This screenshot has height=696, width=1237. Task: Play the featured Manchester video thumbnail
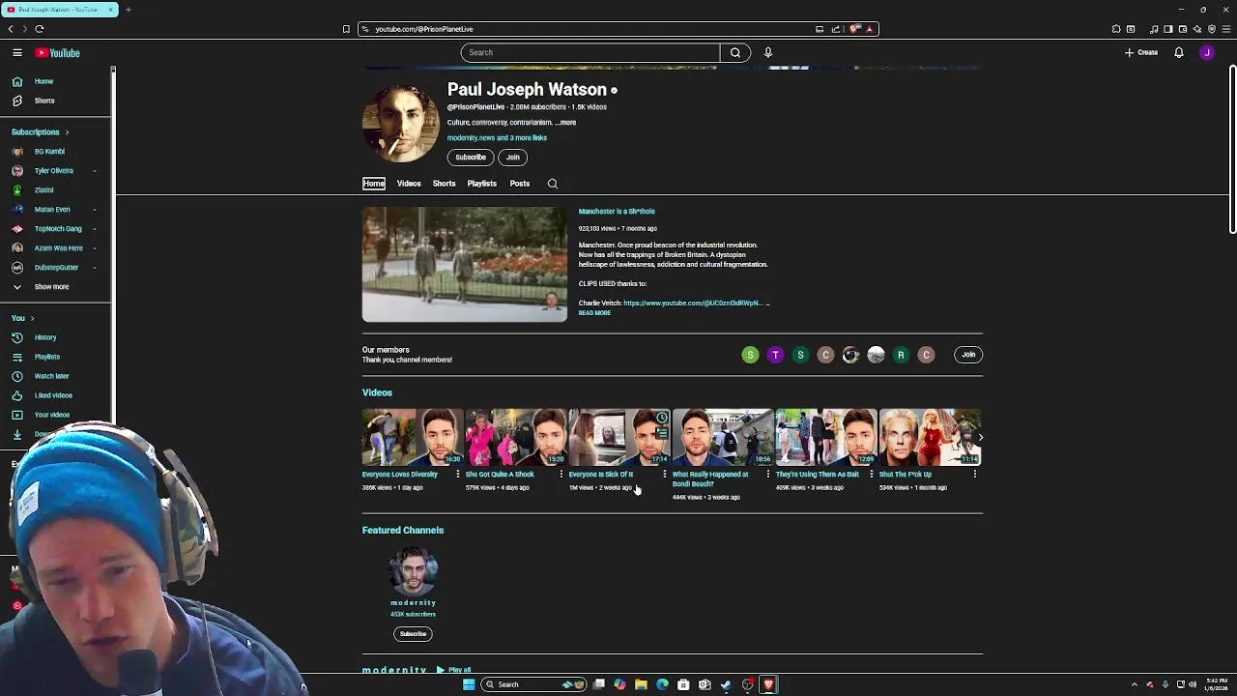tap(465, 265)
